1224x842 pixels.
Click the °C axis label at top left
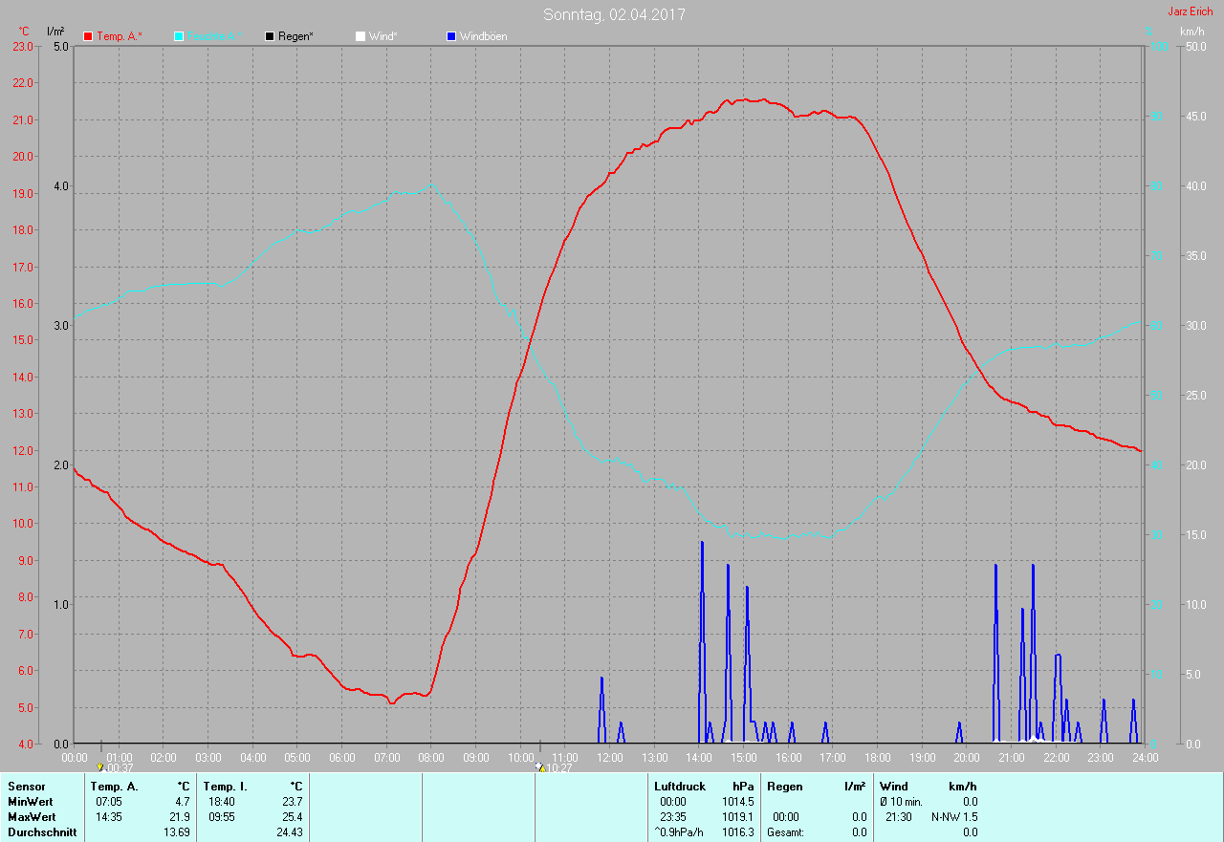click(x=24, y=32)
